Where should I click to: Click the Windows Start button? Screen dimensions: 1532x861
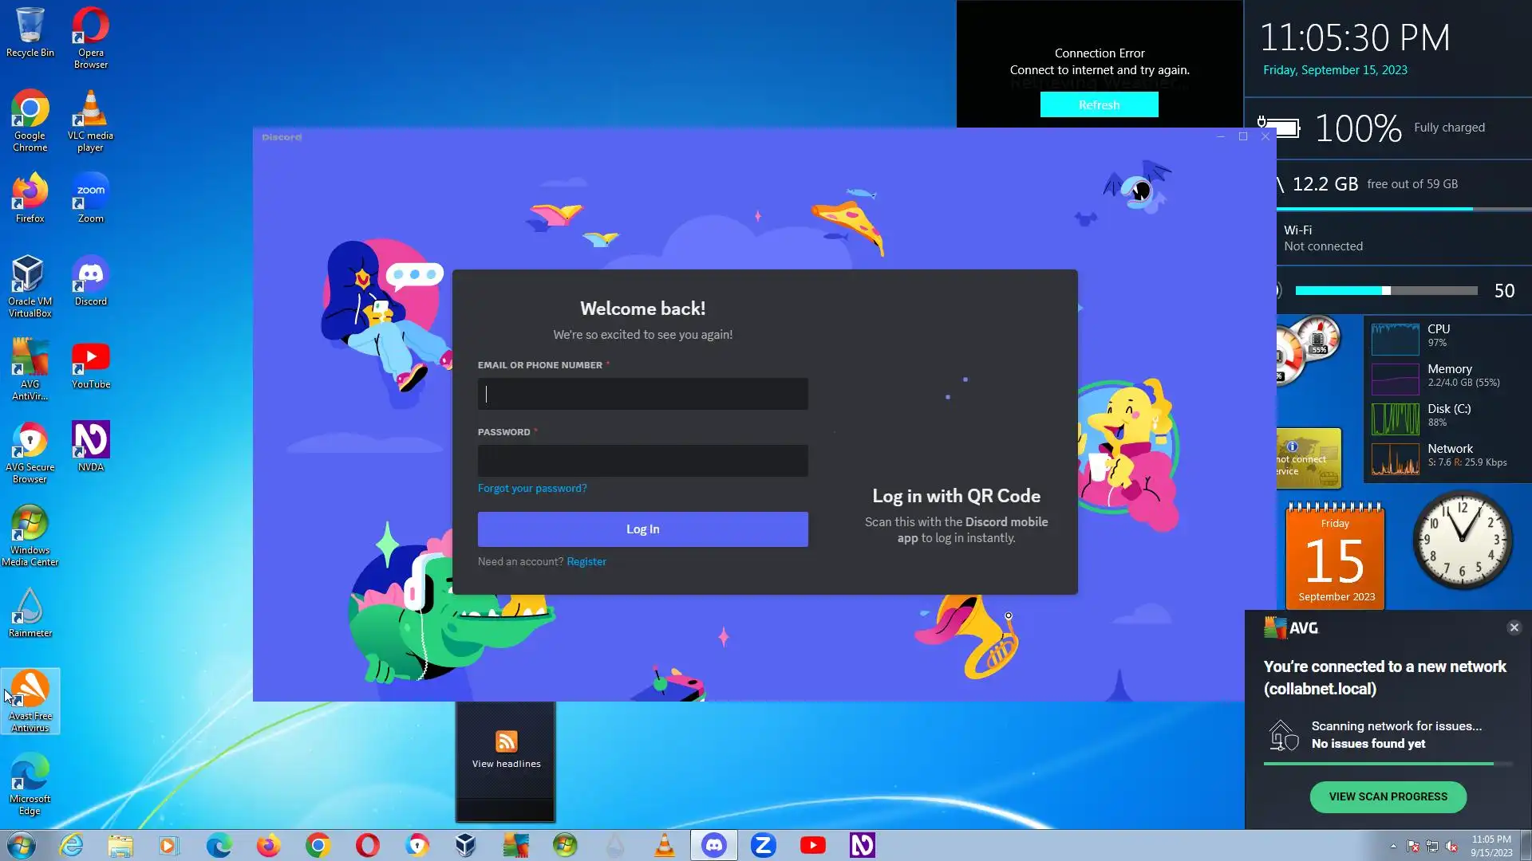pos(22,845)
